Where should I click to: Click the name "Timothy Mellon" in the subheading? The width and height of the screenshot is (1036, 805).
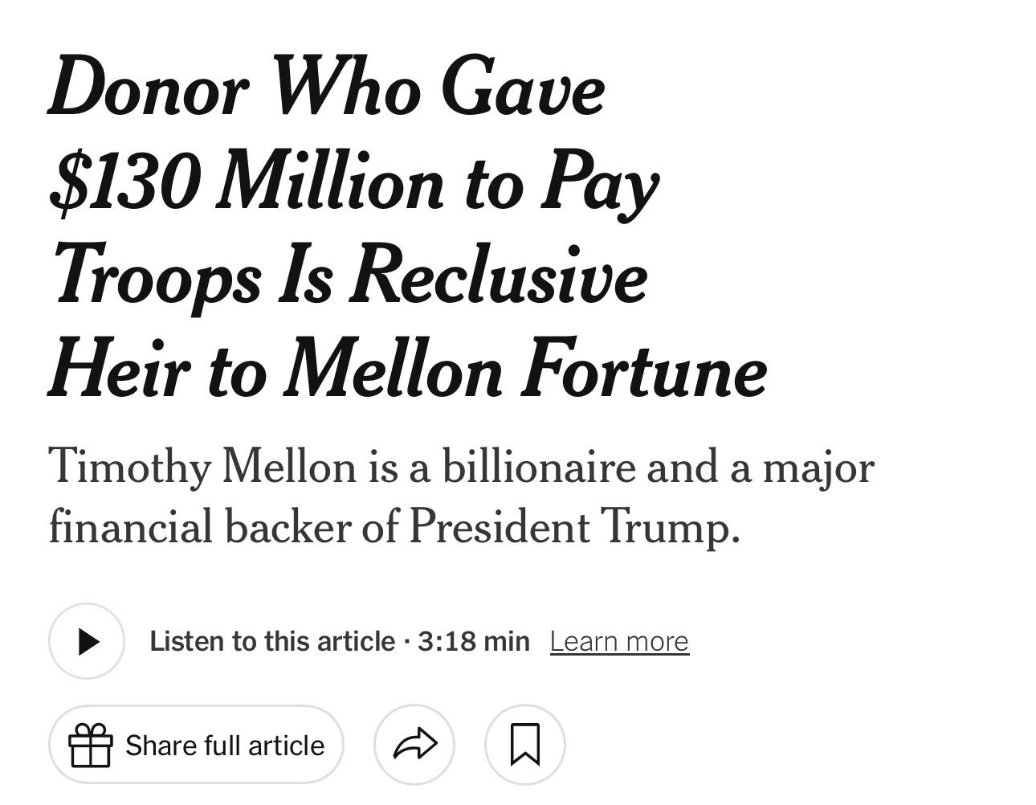(202, 466)
